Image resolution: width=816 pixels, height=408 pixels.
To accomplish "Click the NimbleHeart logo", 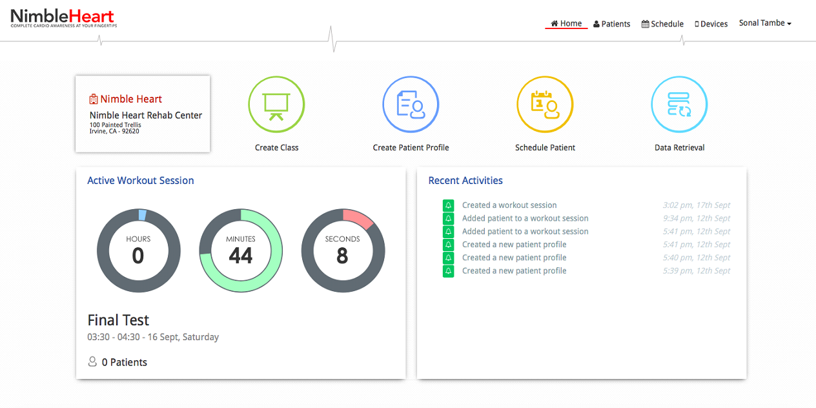I will point(63,17).
